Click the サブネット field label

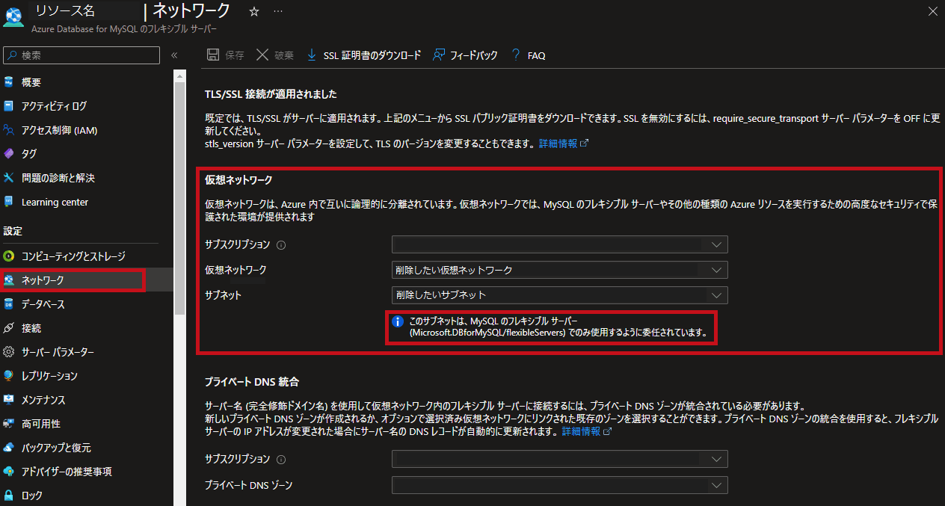point(224,295)
